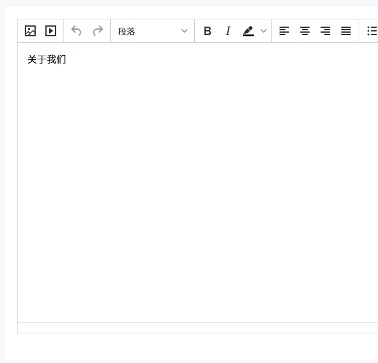Open the 段落 paragraph style dropdown
This screenshot has height=363, width=378.
tap(152, 31)
